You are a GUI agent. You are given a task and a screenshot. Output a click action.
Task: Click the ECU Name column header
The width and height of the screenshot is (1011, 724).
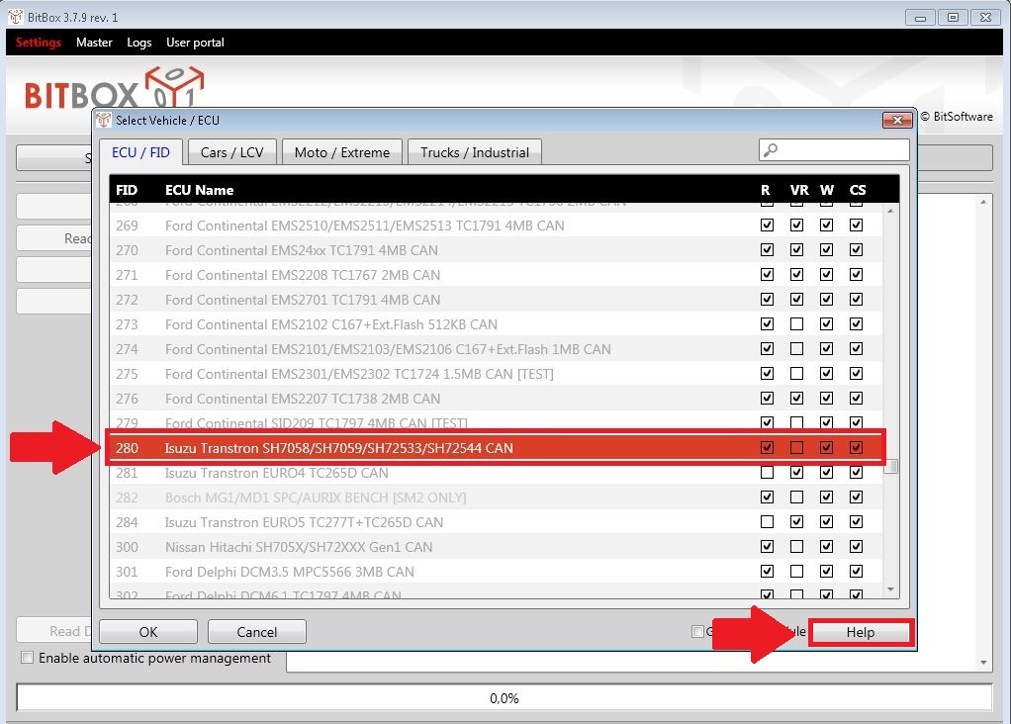(x=199, y=190)
